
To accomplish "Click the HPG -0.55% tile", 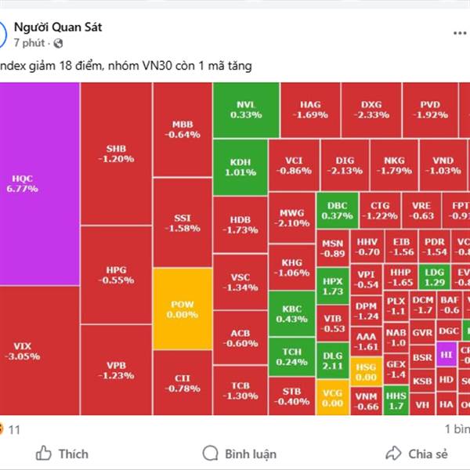I will click(116, 275).
